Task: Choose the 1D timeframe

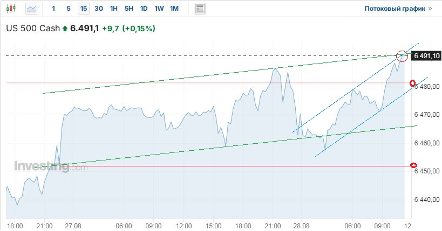Action: click(144, 9)
